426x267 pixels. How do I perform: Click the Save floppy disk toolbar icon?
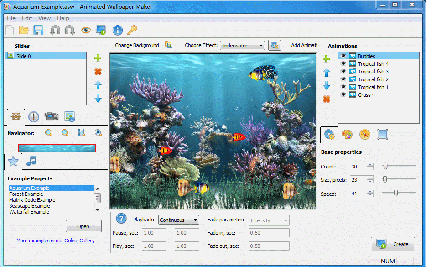38,31
